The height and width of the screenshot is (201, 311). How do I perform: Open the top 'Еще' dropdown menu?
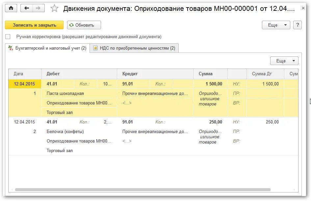[276, 25]
